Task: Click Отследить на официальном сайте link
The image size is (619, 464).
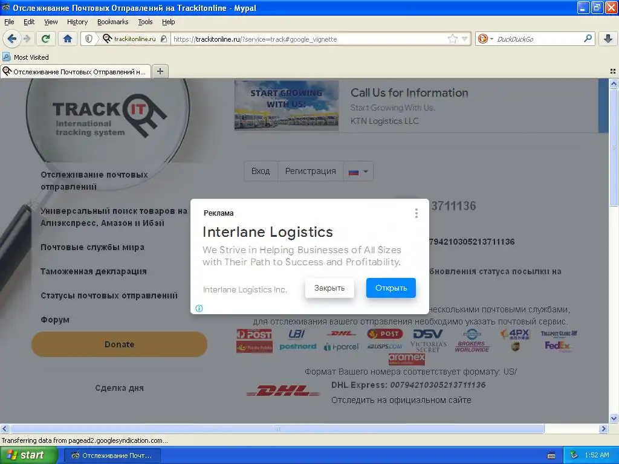Action: click(x=401, y=400)
